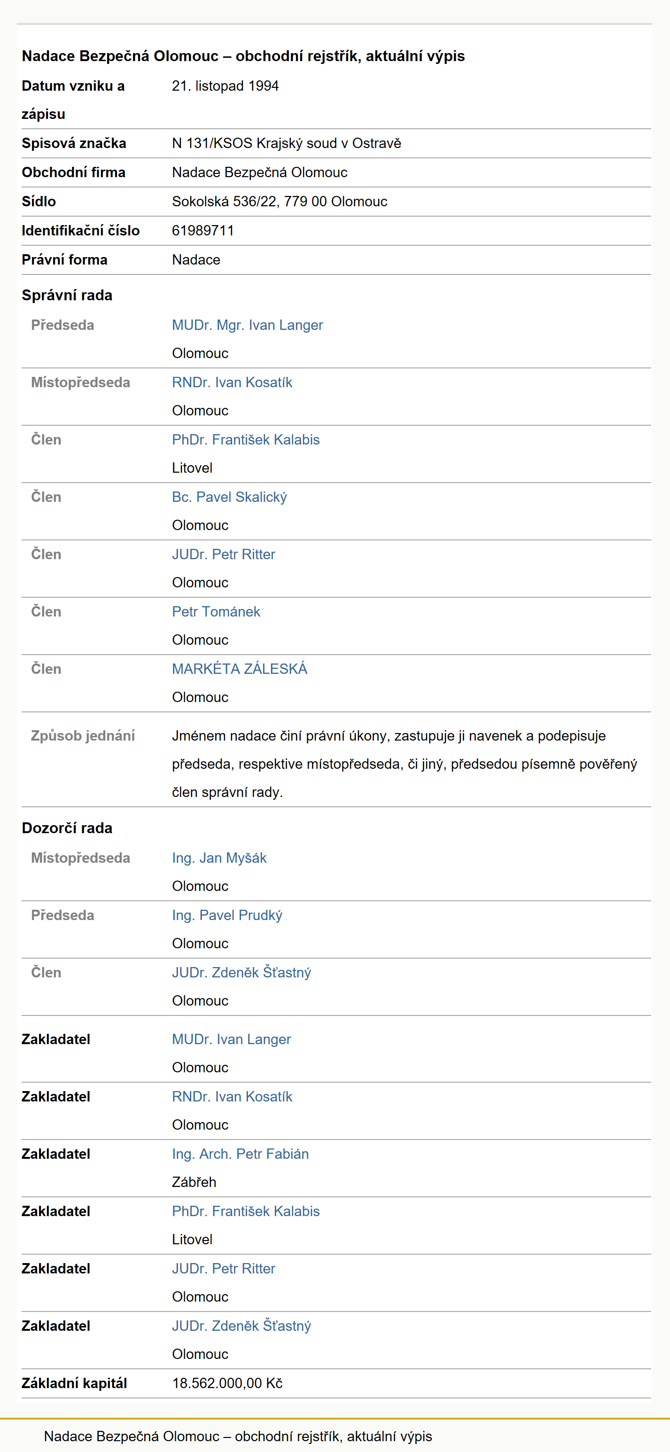Select the footer title Nadace Bezpečná Olomouc
The height and width of the screenshot is (1452, 670).
[131, 1436]
